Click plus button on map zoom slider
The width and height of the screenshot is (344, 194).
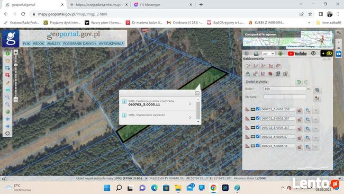tap(16, 52)
